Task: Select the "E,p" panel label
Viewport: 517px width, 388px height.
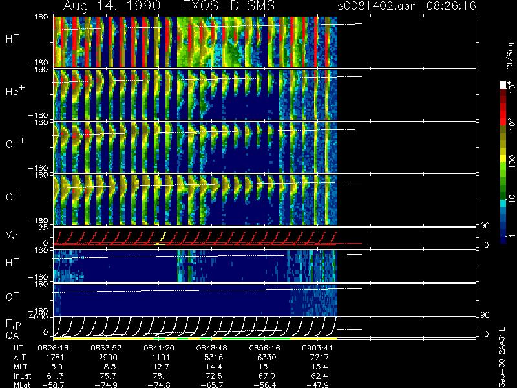Action: pos(13,325)
